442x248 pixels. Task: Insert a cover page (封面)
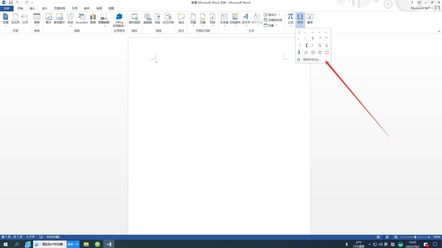click(x=6, y=18)
